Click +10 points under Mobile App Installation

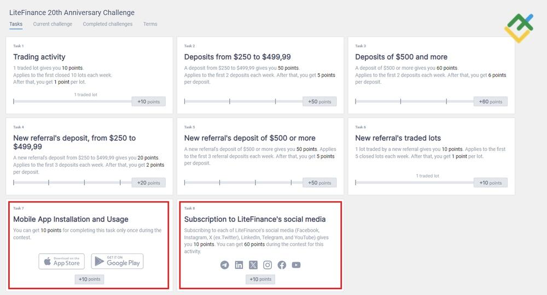(x=89, y=279)
